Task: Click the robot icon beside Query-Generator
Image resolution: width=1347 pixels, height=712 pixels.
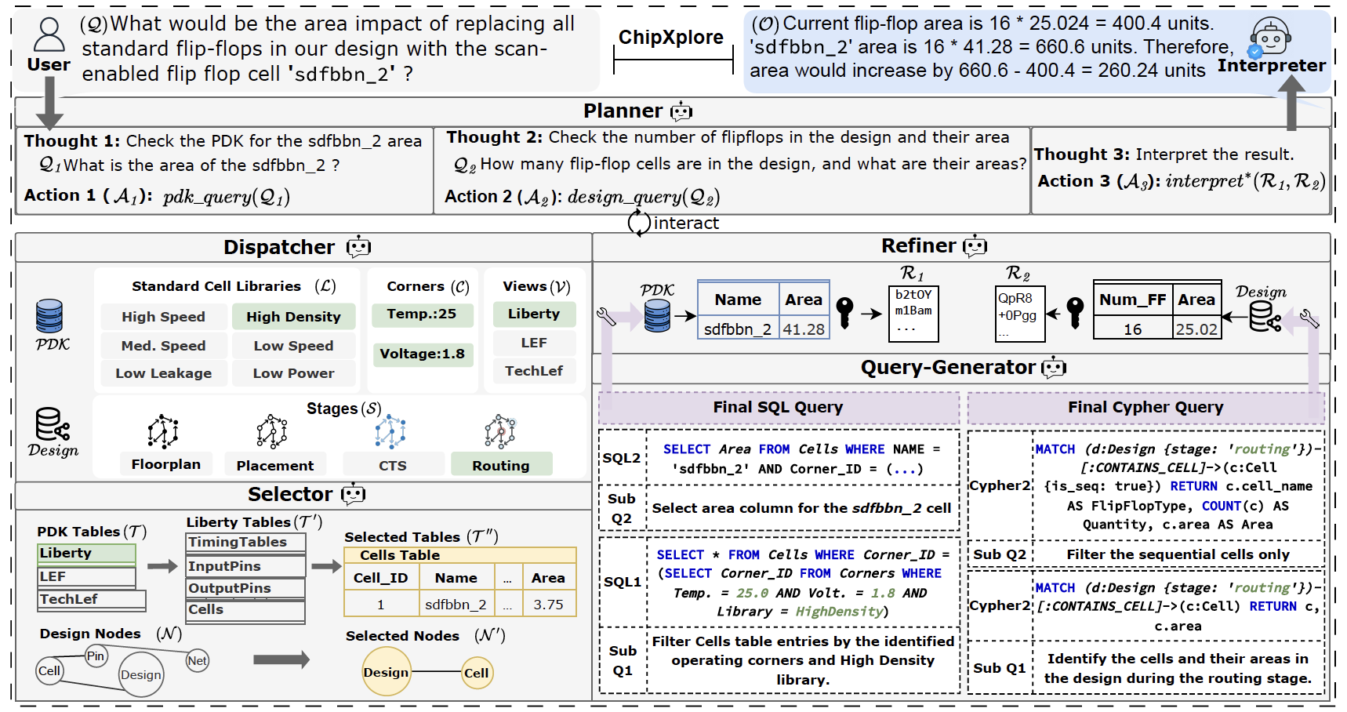Action: [1054, 367]
